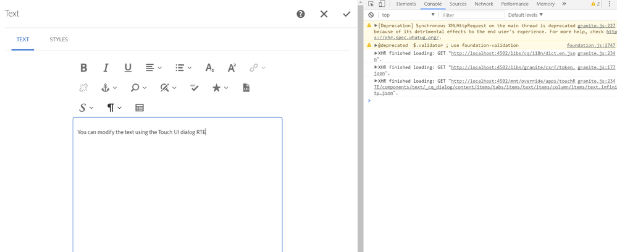Viewport: 617px width, 252px height.
Task: Select the DevTools Console tab
Action: pyautogui.click(x=432, y=4)
